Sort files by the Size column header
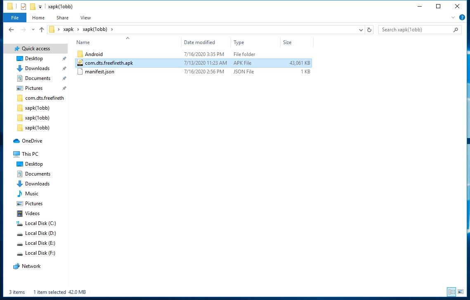 coord(289,42)
